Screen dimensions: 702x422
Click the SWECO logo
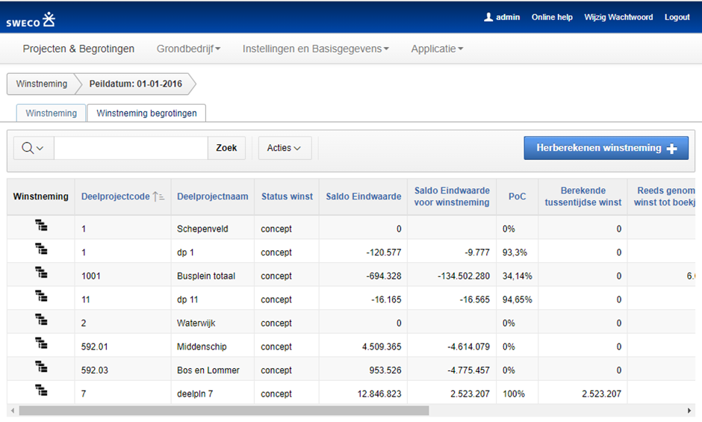coord(31,19)
